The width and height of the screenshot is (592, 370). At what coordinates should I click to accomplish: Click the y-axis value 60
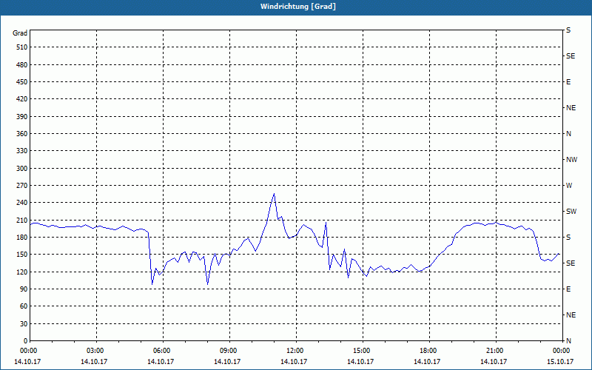pos(24,306)
